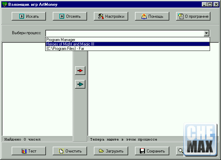The height and width of the screenshot is (160, 221).
Task: Clear results with Очистить
Action: click(70, 151)
